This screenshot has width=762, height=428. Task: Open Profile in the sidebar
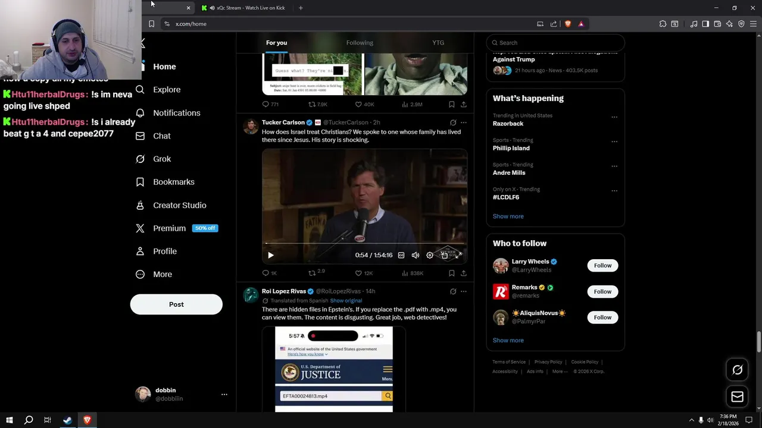click(156, 251)
